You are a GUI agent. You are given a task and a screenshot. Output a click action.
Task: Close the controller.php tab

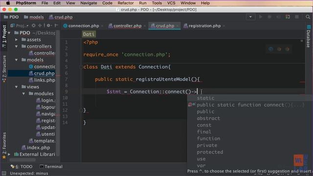[145, 26]
